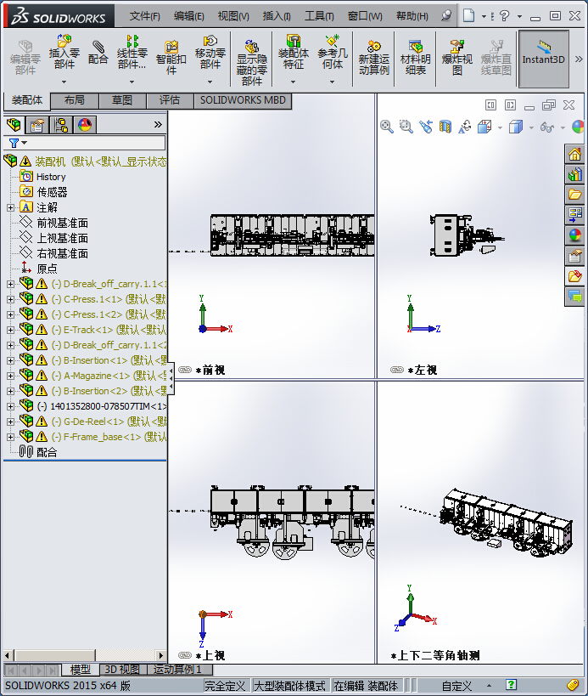Switch to the 布局 tab
588x696 pixels.
click(75, 100)
